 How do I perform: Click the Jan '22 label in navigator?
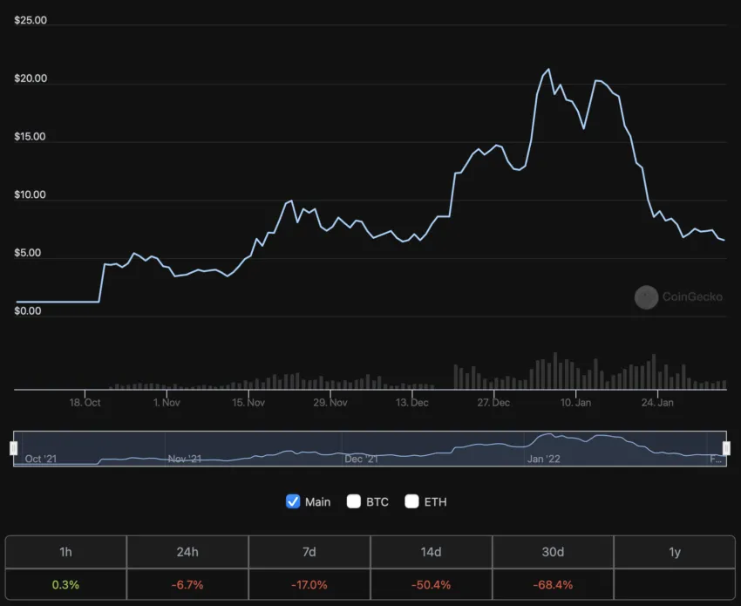coord(543,459)
